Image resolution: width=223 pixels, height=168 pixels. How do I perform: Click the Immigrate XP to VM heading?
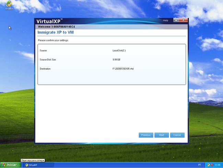pos(55,32)
